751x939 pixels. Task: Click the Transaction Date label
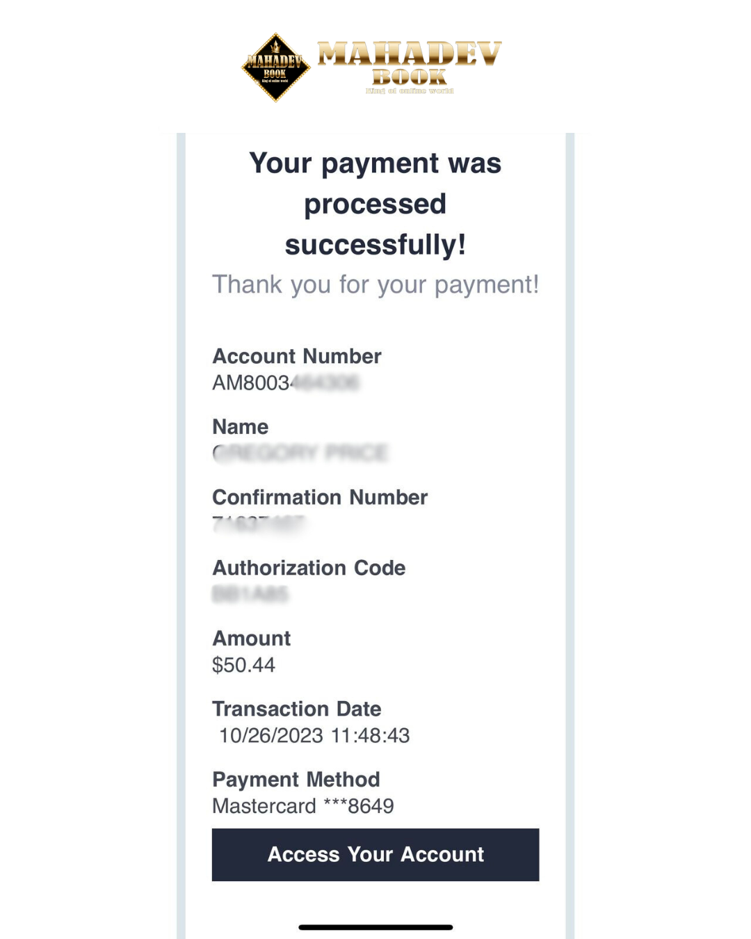tap(296, 709)
